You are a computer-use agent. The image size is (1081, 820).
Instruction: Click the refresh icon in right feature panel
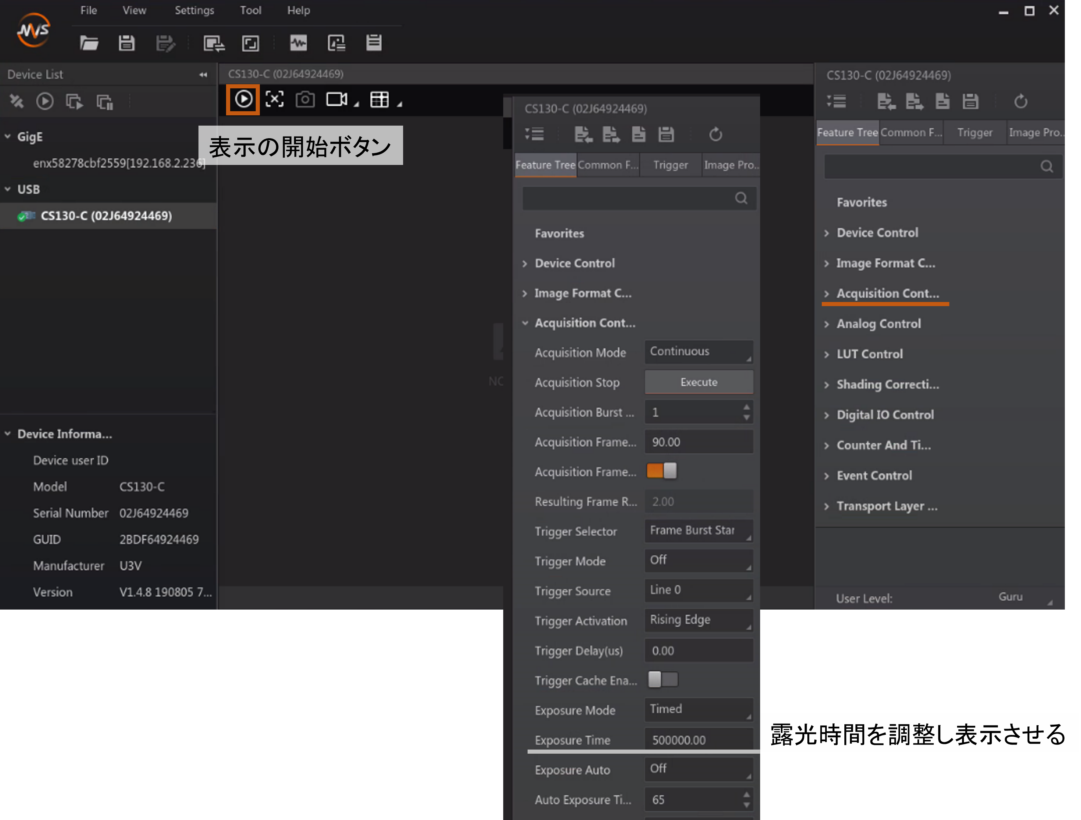pyautogui.click(x=1021, y=102)
